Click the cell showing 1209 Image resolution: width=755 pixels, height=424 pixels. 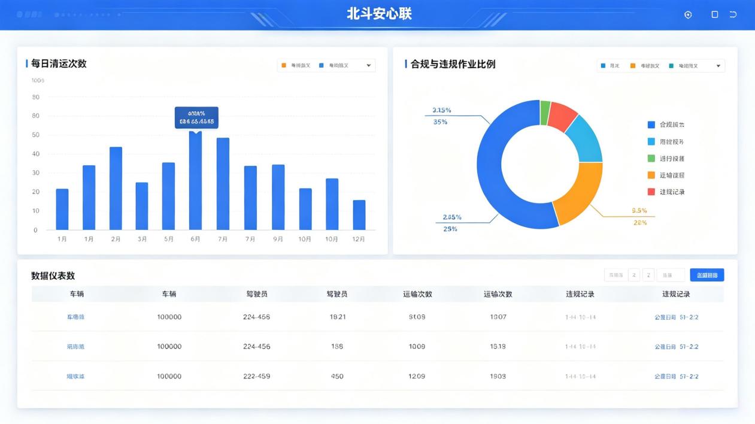tap(417, 377)
